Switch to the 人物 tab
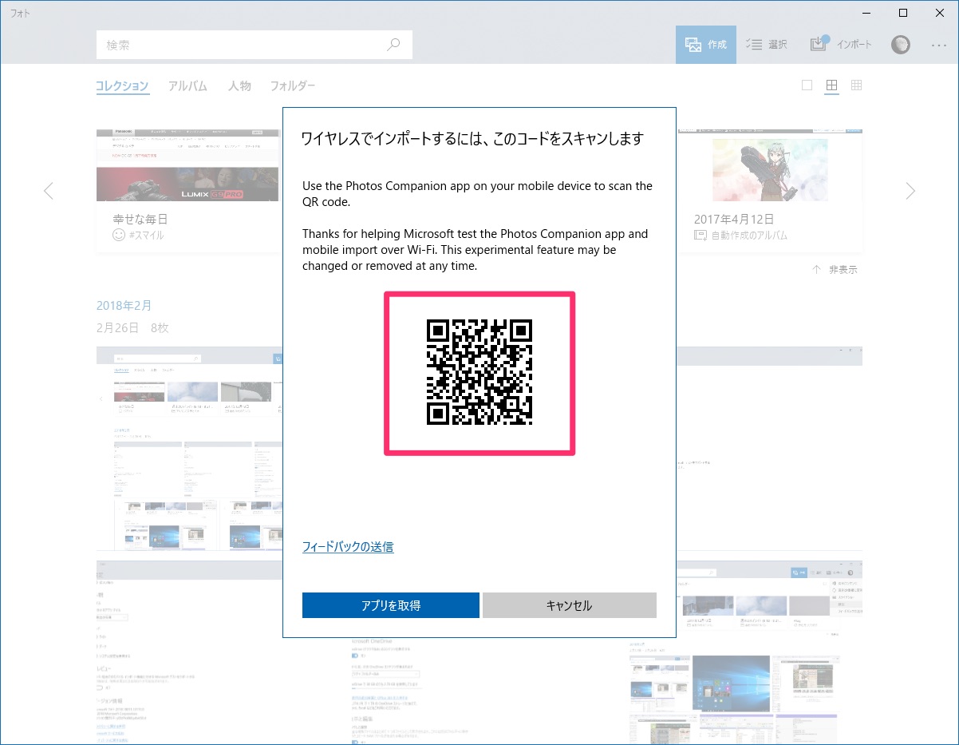 point(239,86)
